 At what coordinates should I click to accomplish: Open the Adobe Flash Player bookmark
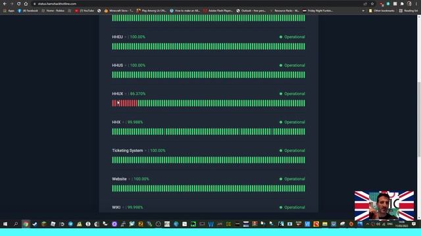point(218,10)
